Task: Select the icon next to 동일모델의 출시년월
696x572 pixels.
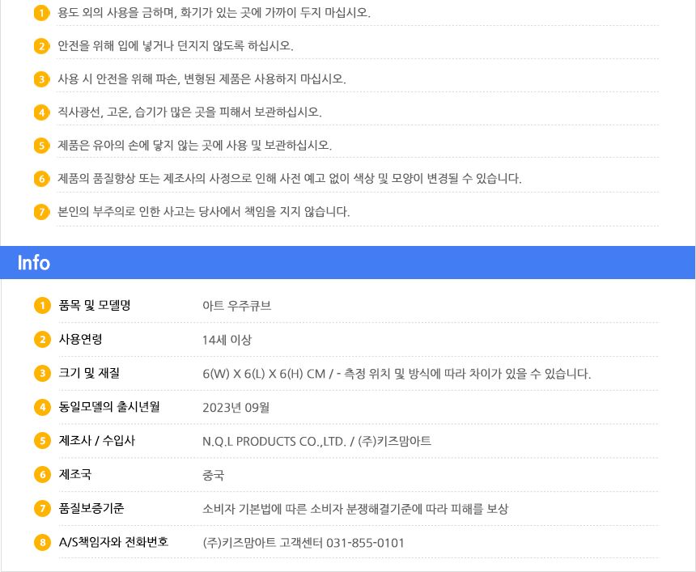Action: (41, 407)
